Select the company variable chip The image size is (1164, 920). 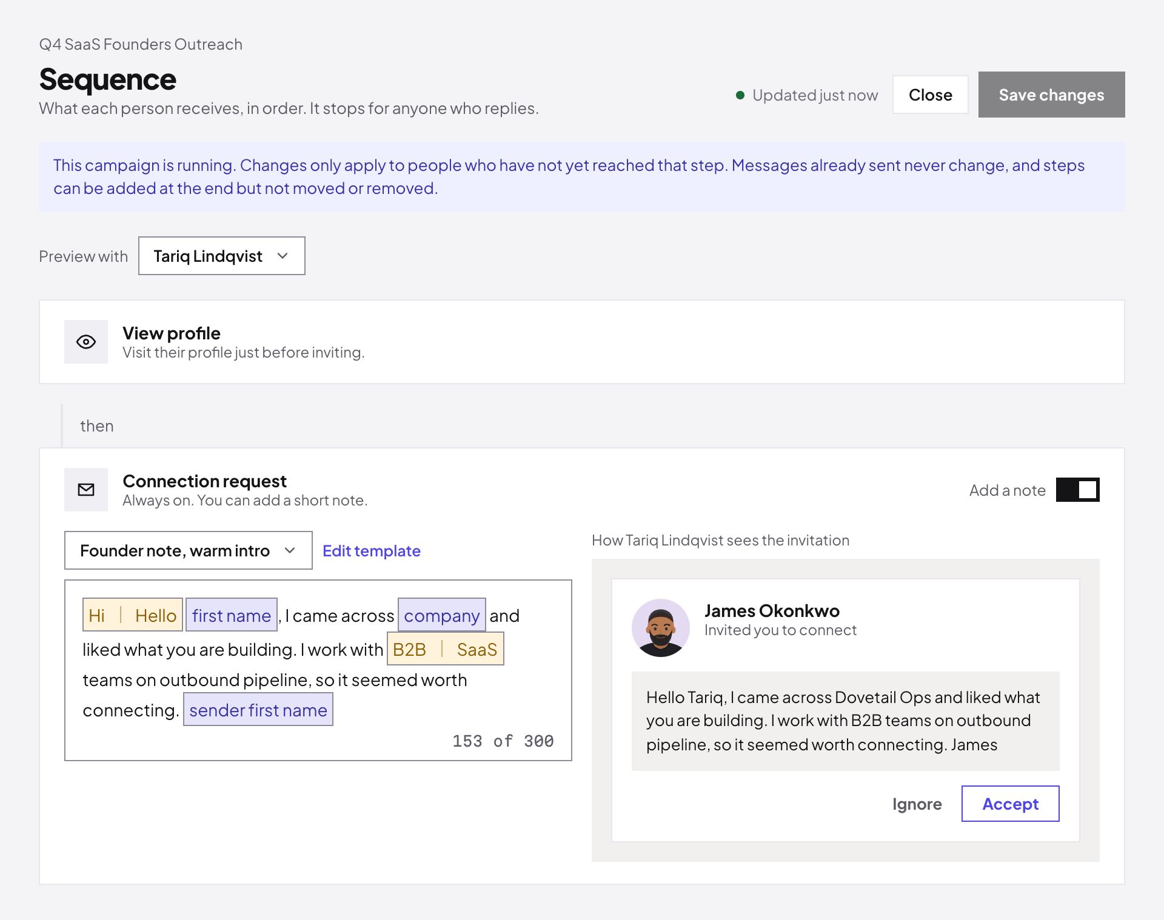(442, 615)
